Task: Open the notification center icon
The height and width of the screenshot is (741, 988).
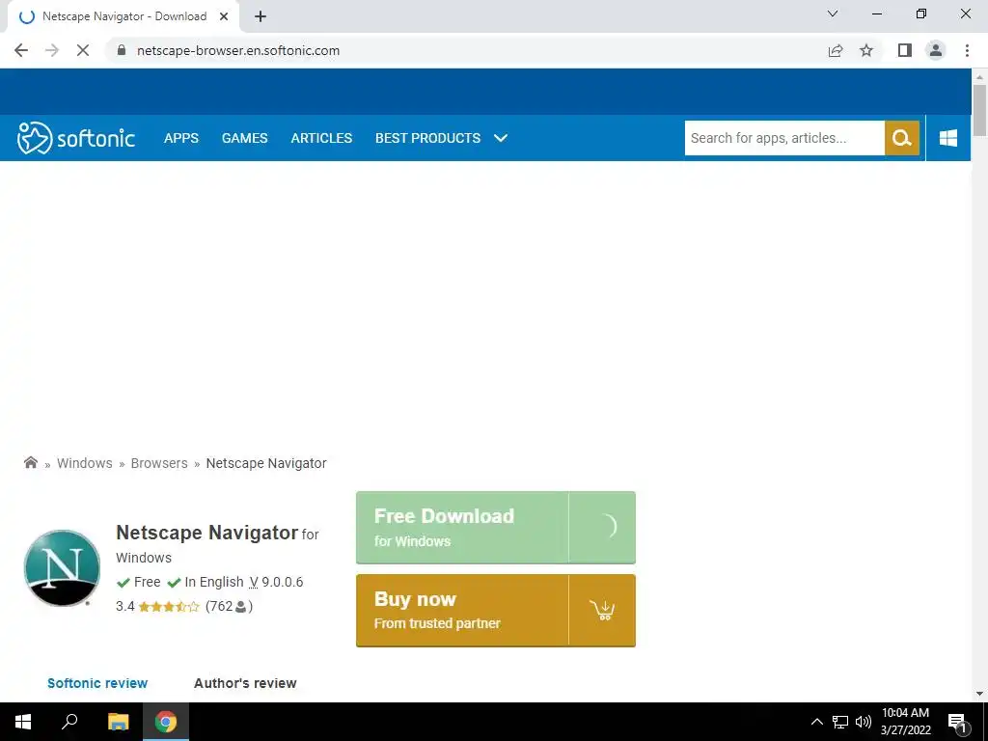Action: 957,722
